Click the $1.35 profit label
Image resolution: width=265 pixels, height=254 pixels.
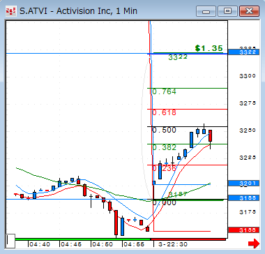pyautogui.click(x=209, y=48)
